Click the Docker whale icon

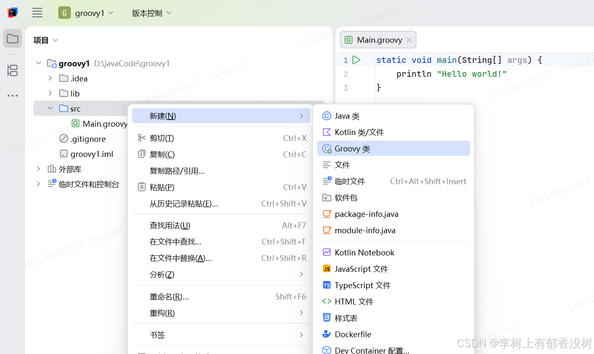(x=327, y=334)
